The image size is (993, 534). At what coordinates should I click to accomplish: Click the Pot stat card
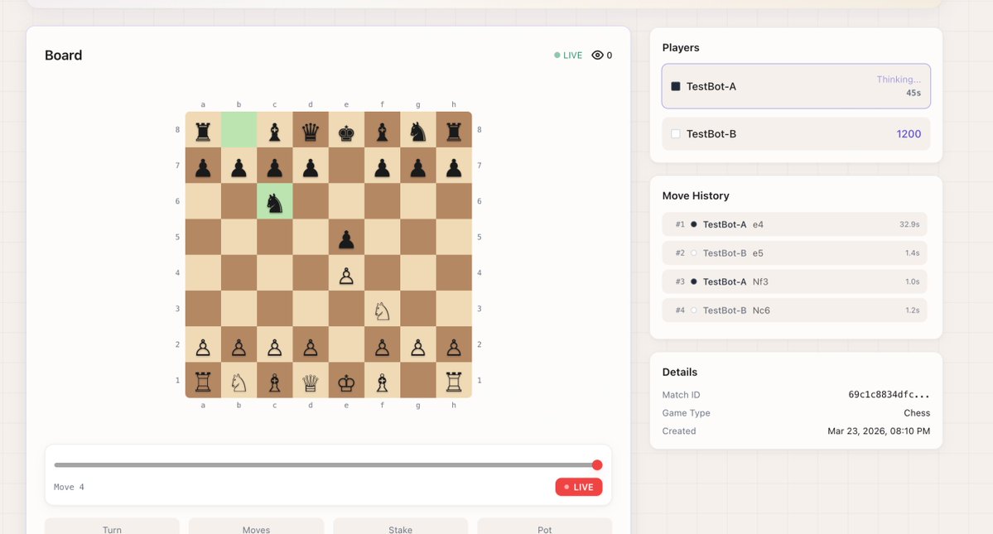click(545, 526)
